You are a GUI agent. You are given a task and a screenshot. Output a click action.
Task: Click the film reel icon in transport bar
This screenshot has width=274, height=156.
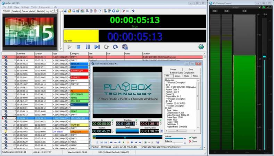click(x=125, y=47)
